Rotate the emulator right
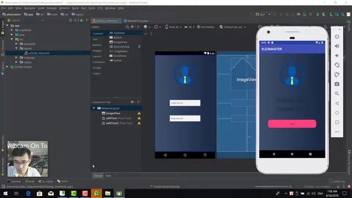352x198 pixels. pyautogui.click(x=337, y=75)
